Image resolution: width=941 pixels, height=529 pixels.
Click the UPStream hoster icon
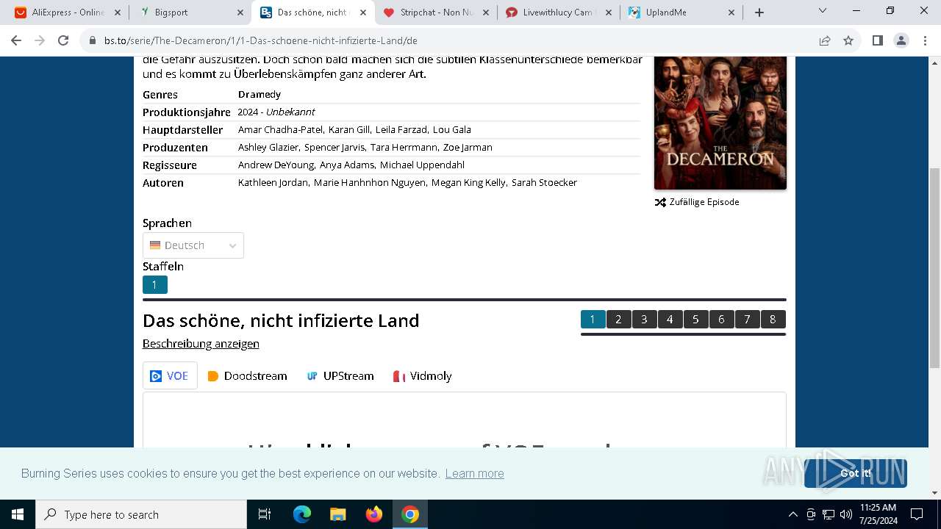pyautogui.click(x=312, y=376)
